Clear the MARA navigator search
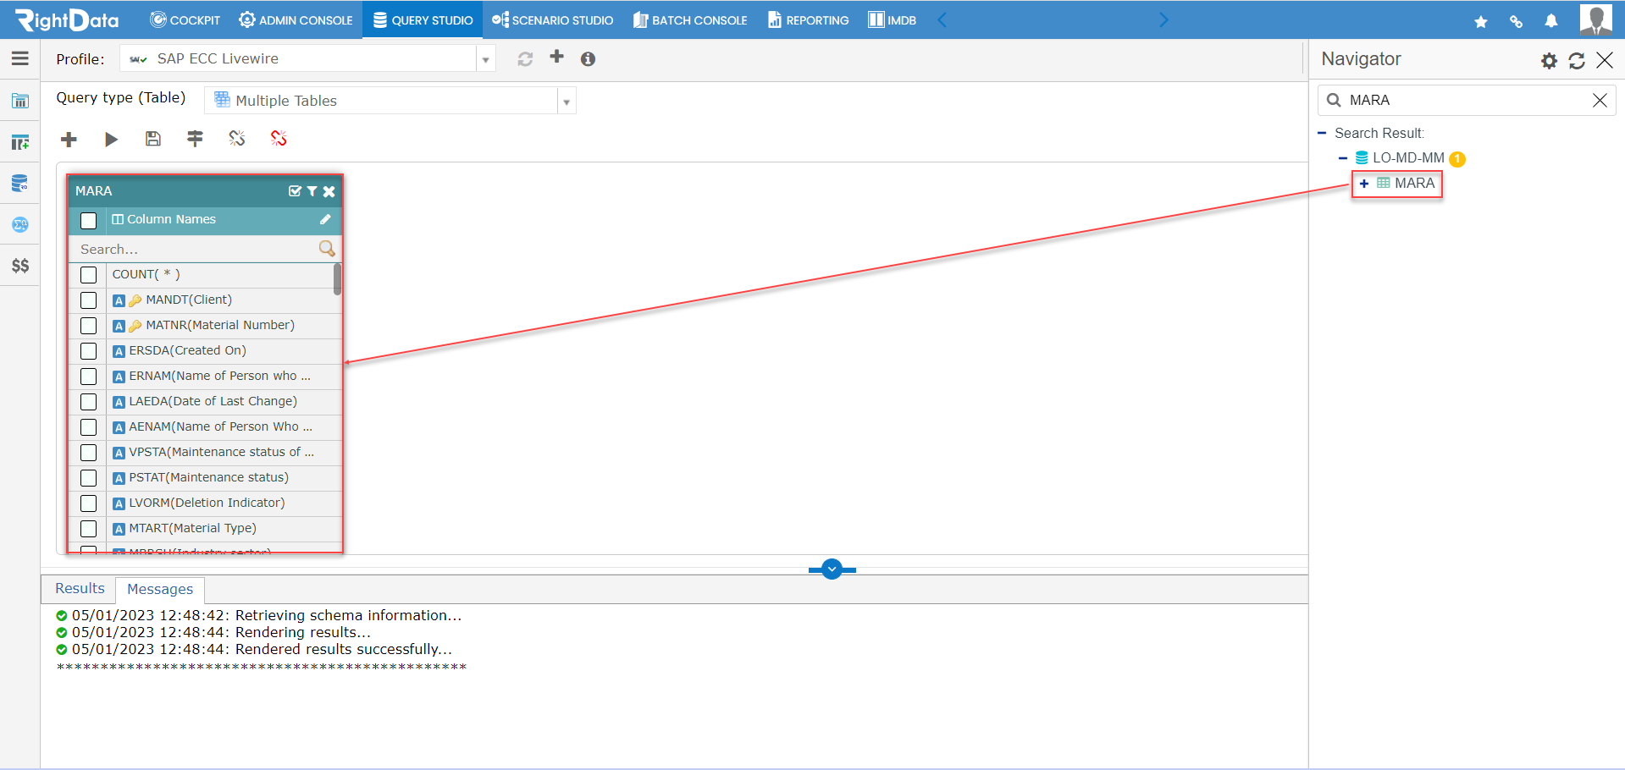The width and height of the screenshot is (1625, 770). (x=1600, y=100)
